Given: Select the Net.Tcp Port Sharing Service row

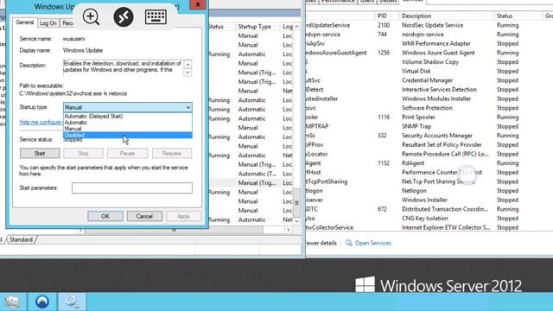Looking at the screenshot, I should [x=429, y=181].
